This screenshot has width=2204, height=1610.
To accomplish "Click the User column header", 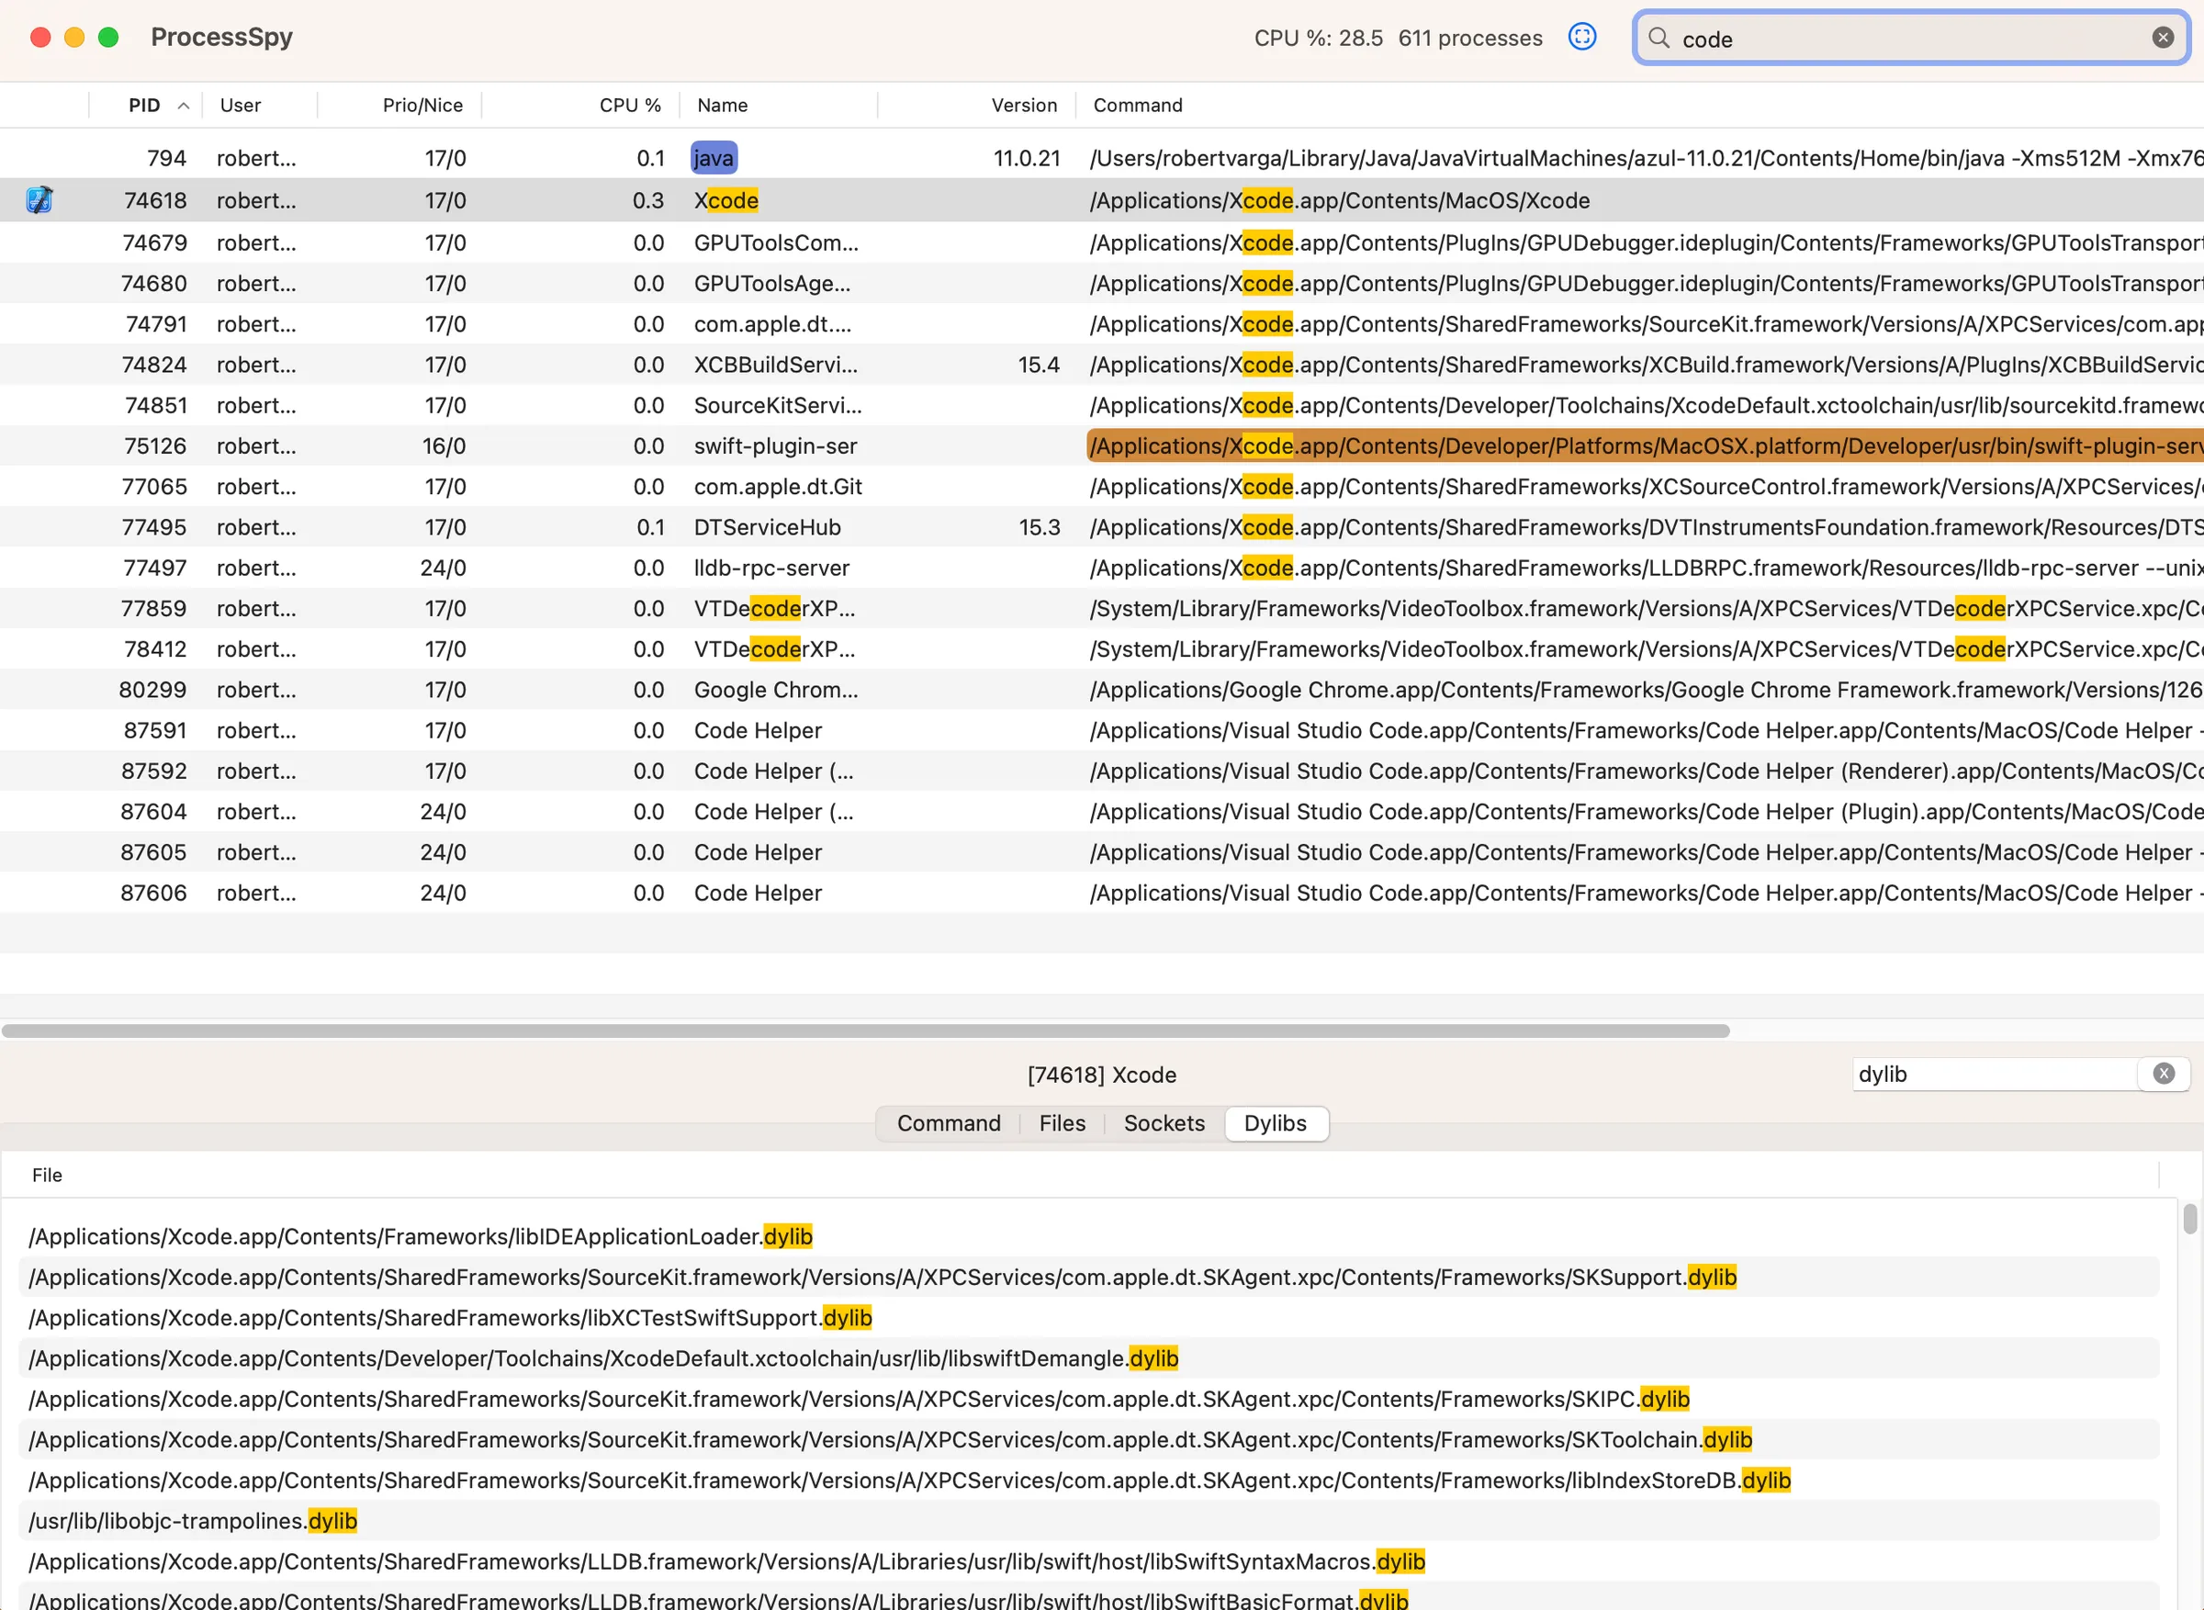I will point(240,105).
